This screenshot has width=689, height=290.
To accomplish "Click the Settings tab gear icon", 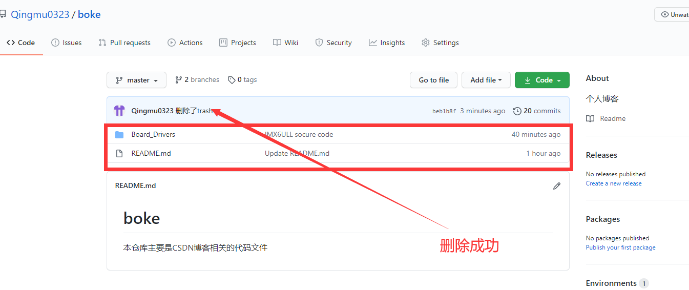I will click(x=426, y=43).
